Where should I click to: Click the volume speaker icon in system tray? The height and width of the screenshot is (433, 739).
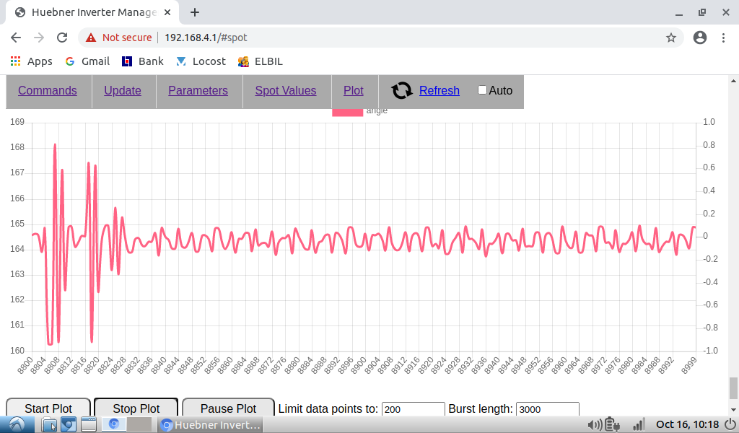(595, 425)
